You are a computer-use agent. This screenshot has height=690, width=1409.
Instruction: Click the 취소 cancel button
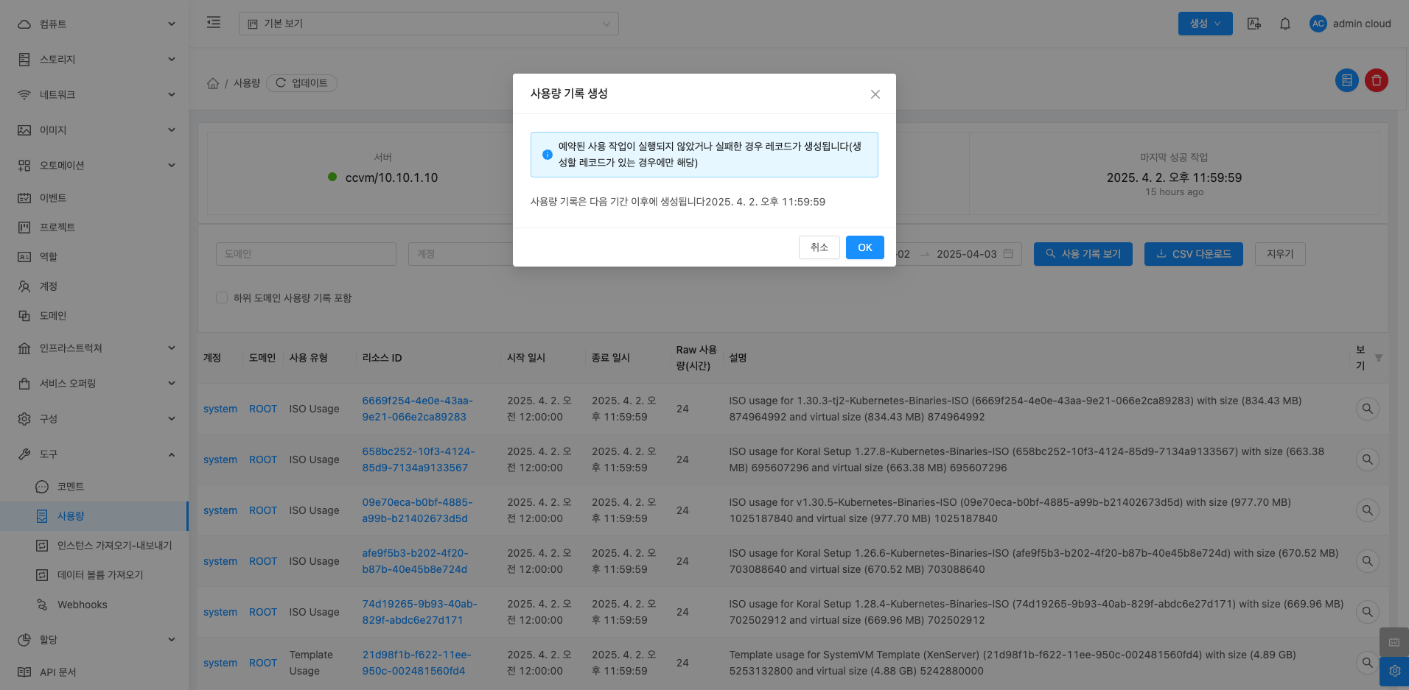tap(819, 247)
